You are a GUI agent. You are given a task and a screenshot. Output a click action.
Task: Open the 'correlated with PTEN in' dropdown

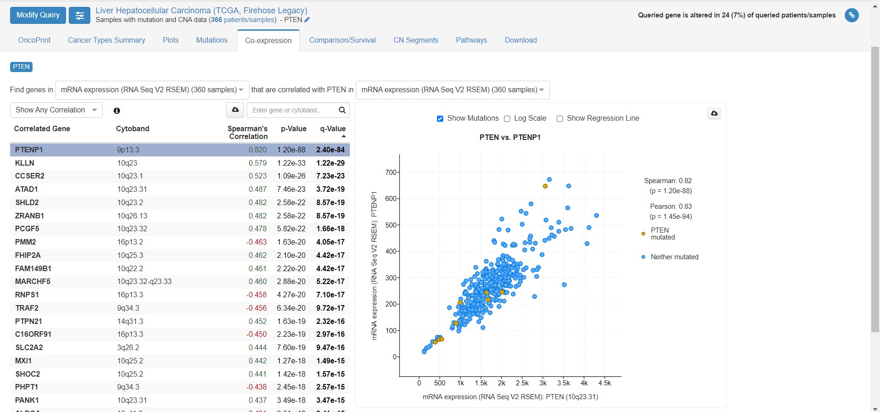452,90
